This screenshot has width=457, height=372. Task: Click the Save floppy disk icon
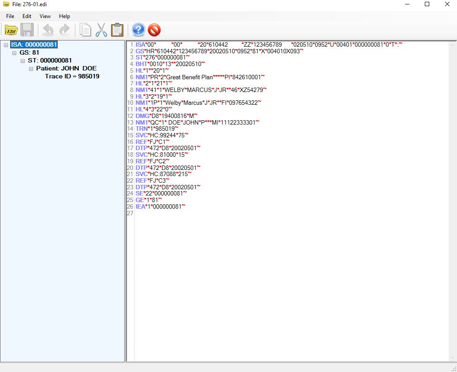tap(27, 30)
